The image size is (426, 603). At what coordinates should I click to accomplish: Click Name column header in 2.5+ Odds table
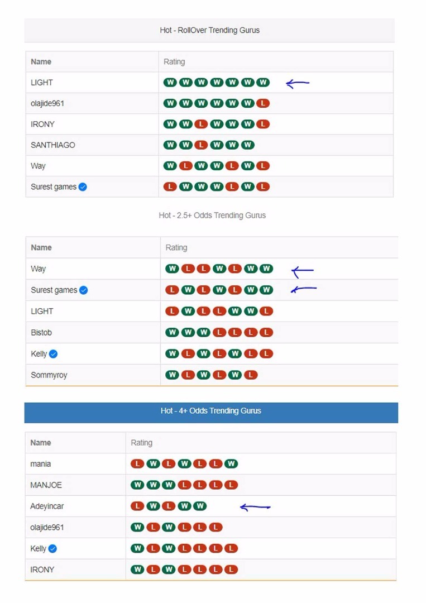coord(41,248)
